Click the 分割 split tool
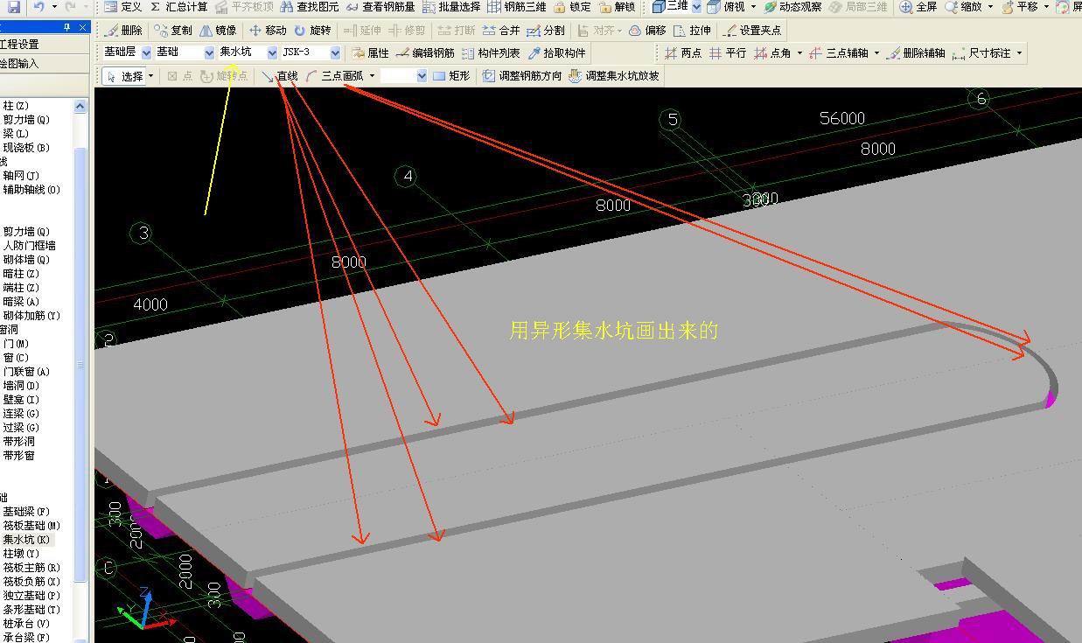The image size is (1082, 643). point(545,30)
